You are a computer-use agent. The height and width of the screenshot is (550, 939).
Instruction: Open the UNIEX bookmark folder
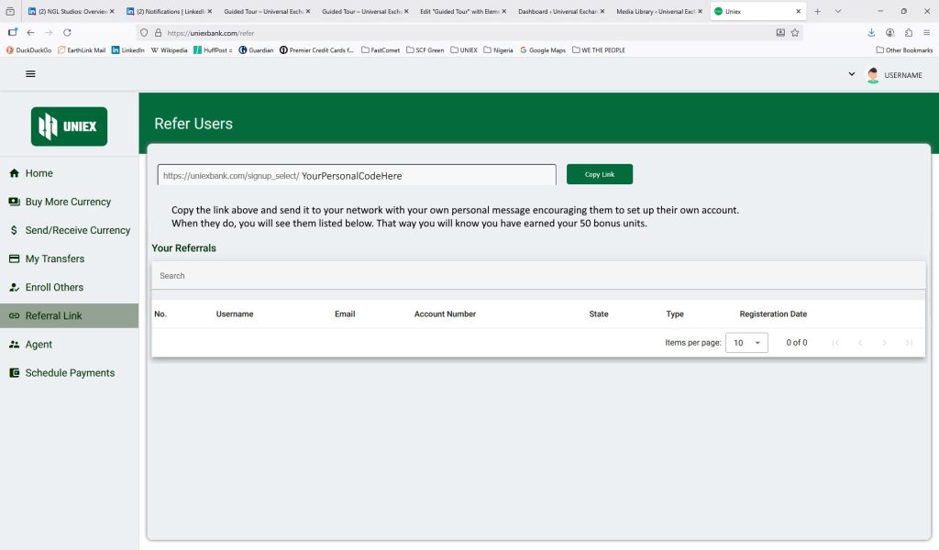point(463,50)
